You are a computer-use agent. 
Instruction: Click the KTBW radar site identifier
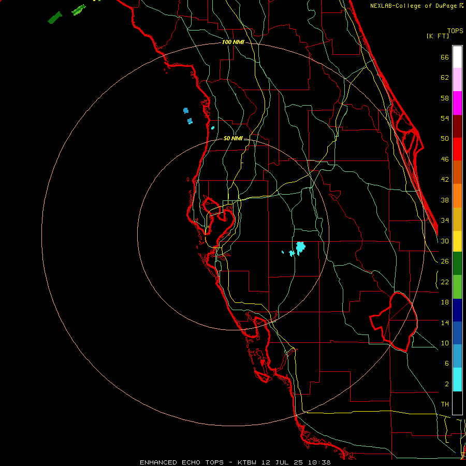(x=246, y=462)
